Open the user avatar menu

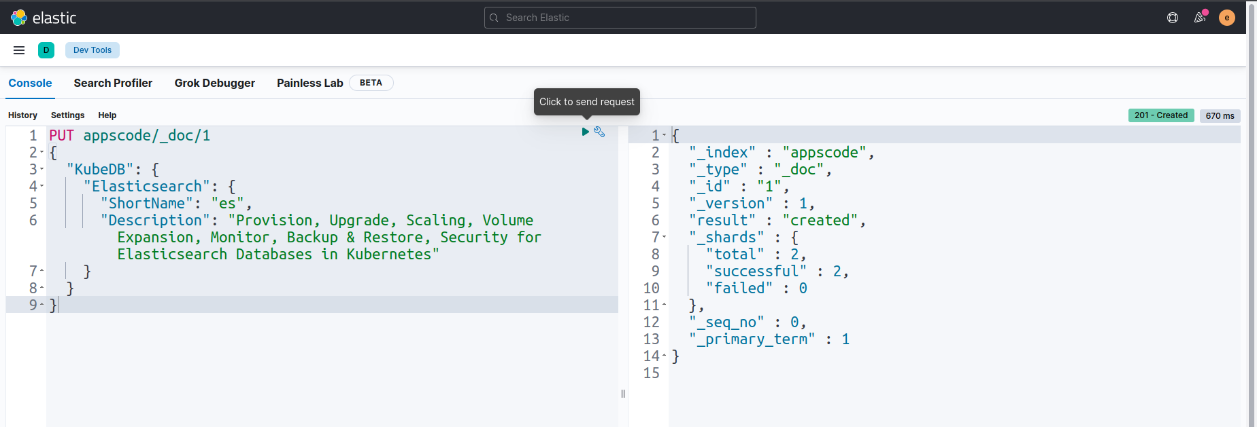tap(1227, 18)
